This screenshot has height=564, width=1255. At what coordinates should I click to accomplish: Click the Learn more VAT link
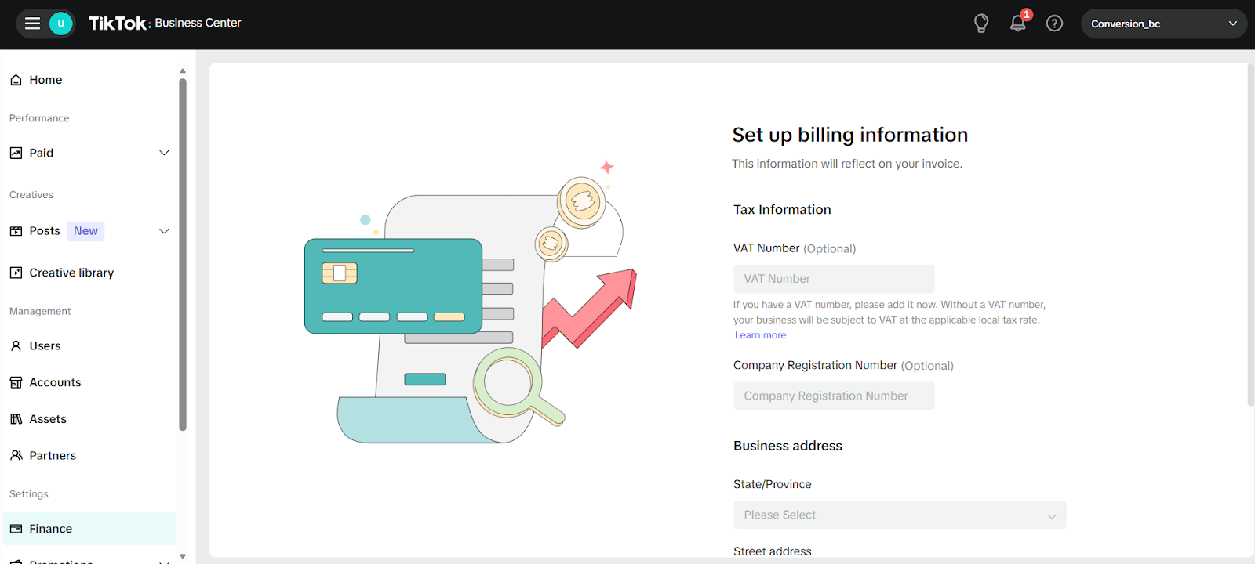tap(760, 335)
